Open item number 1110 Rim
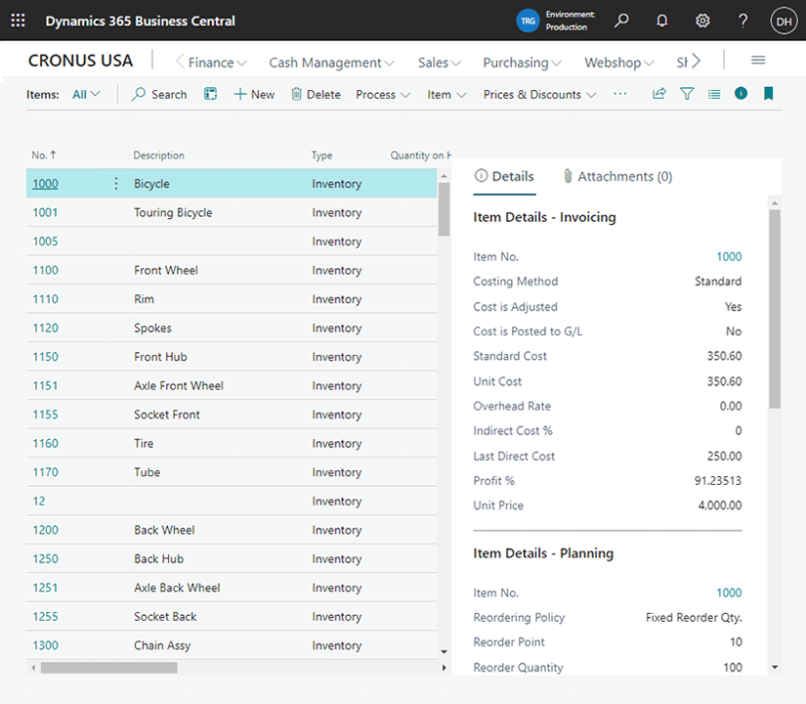806x704 pixels. click(x=45, y=299)
